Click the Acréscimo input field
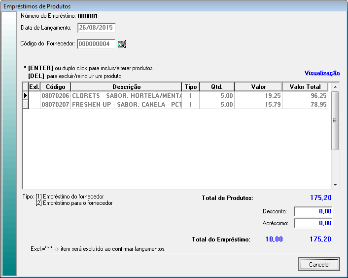The width and height of the screenshot is (348, 278). 313,223
